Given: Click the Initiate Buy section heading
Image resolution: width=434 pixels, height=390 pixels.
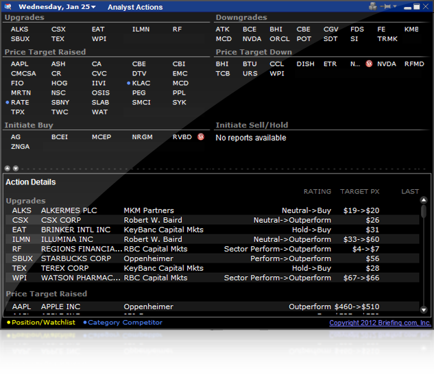Looking at the screenshot, I should click(29, 125).
